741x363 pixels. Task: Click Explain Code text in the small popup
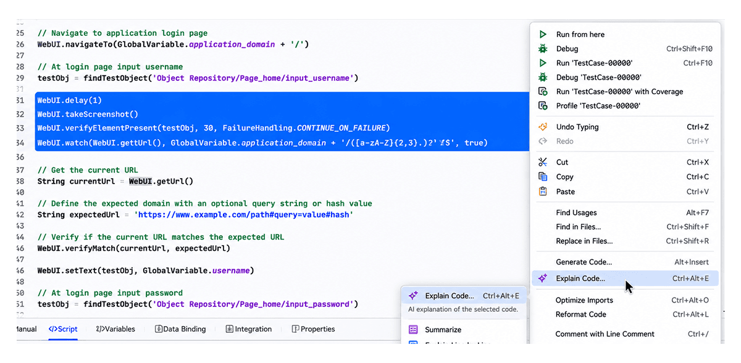450,296
